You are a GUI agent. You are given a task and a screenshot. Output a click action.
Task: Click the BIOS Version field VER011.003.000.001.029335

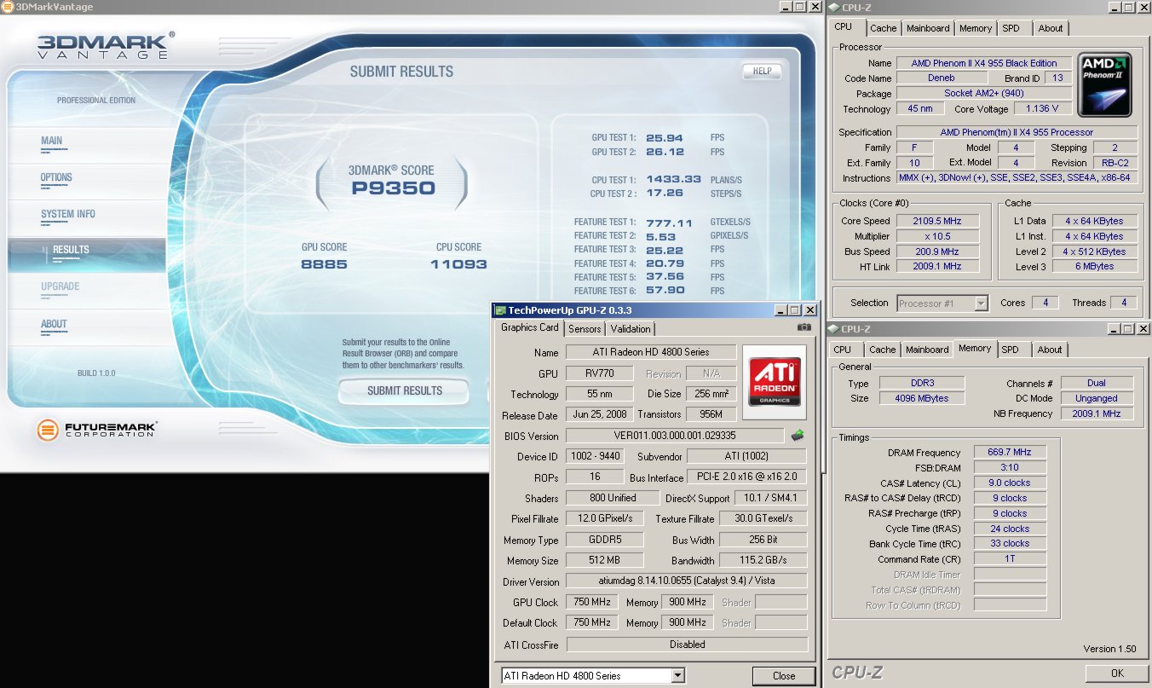click(675, 436)
